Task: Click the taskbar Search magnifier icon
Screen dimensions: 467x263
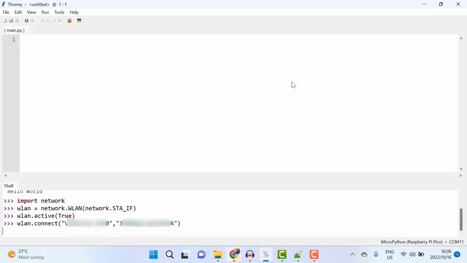Action: (169, 255)
